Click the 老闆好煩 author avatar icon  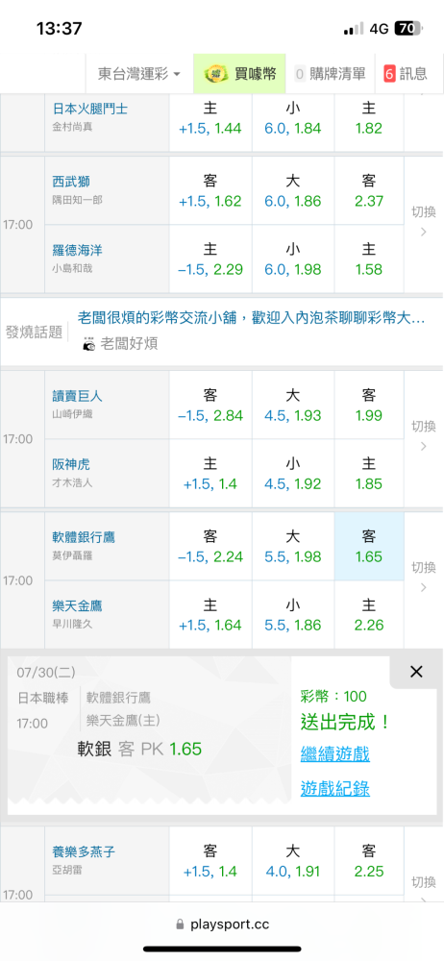pyautogui.click(x=89, y=344)
